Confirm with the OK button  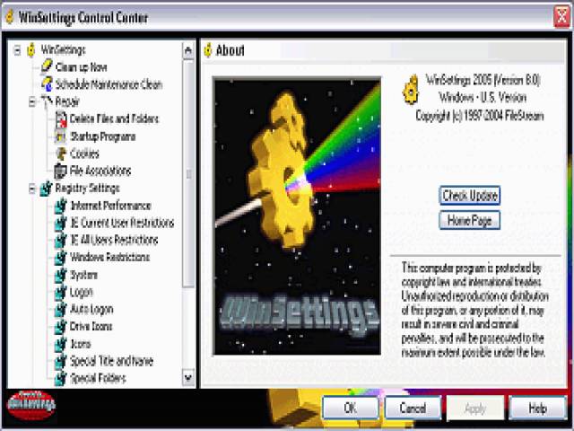[351, 408]
